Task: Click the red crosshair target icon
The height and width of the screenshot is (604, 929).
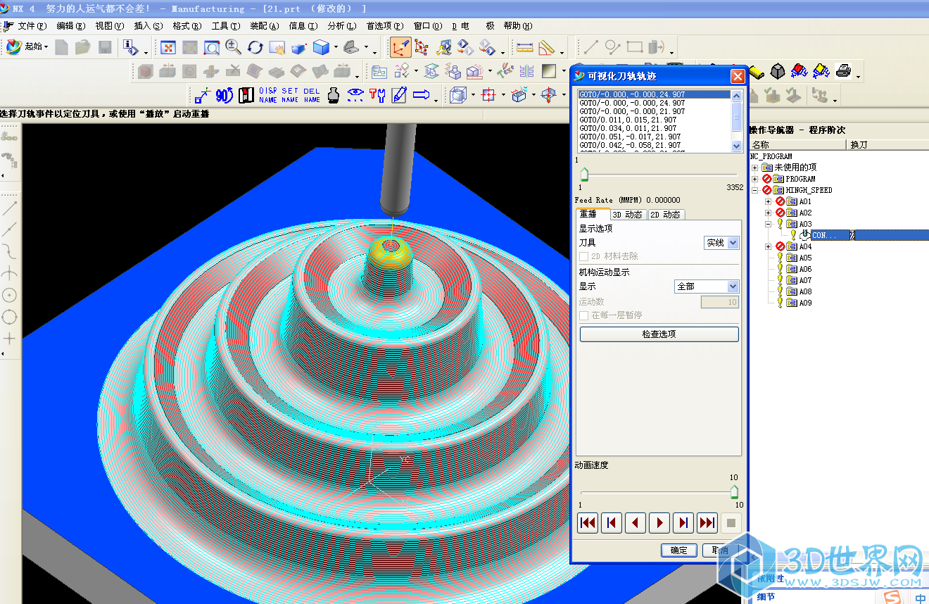Action: tap(489, 95)
